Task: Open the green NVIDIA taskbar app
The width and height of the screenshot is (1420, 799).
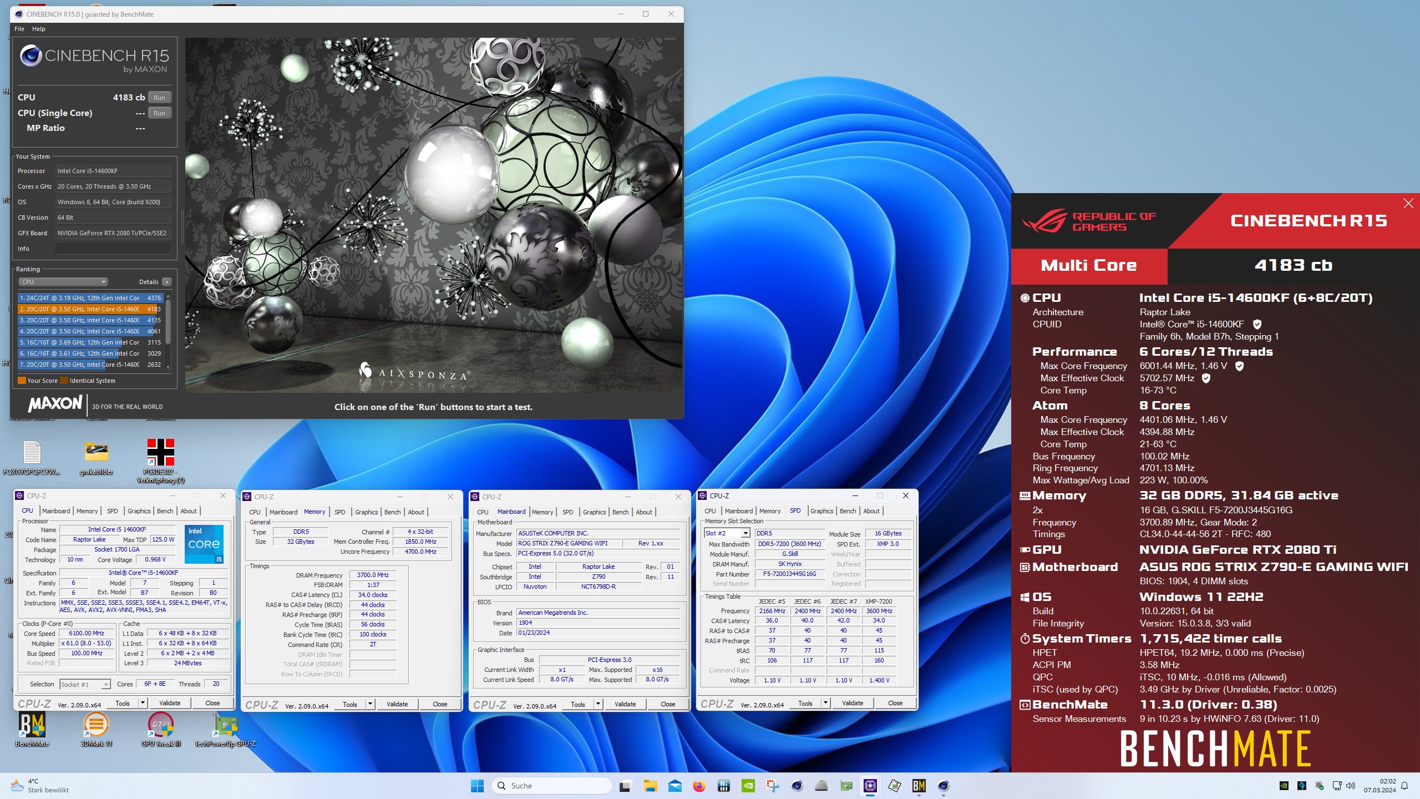Action: pyautogui.click(x=748, y=786)
